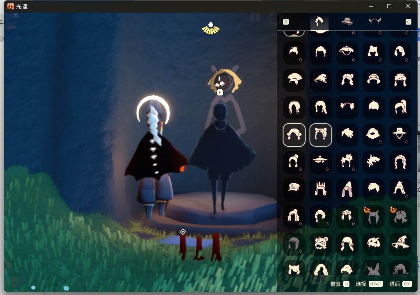Click the 选择 select SPACE button
This screenshot has height=295, width=420.
pos(369,284)
